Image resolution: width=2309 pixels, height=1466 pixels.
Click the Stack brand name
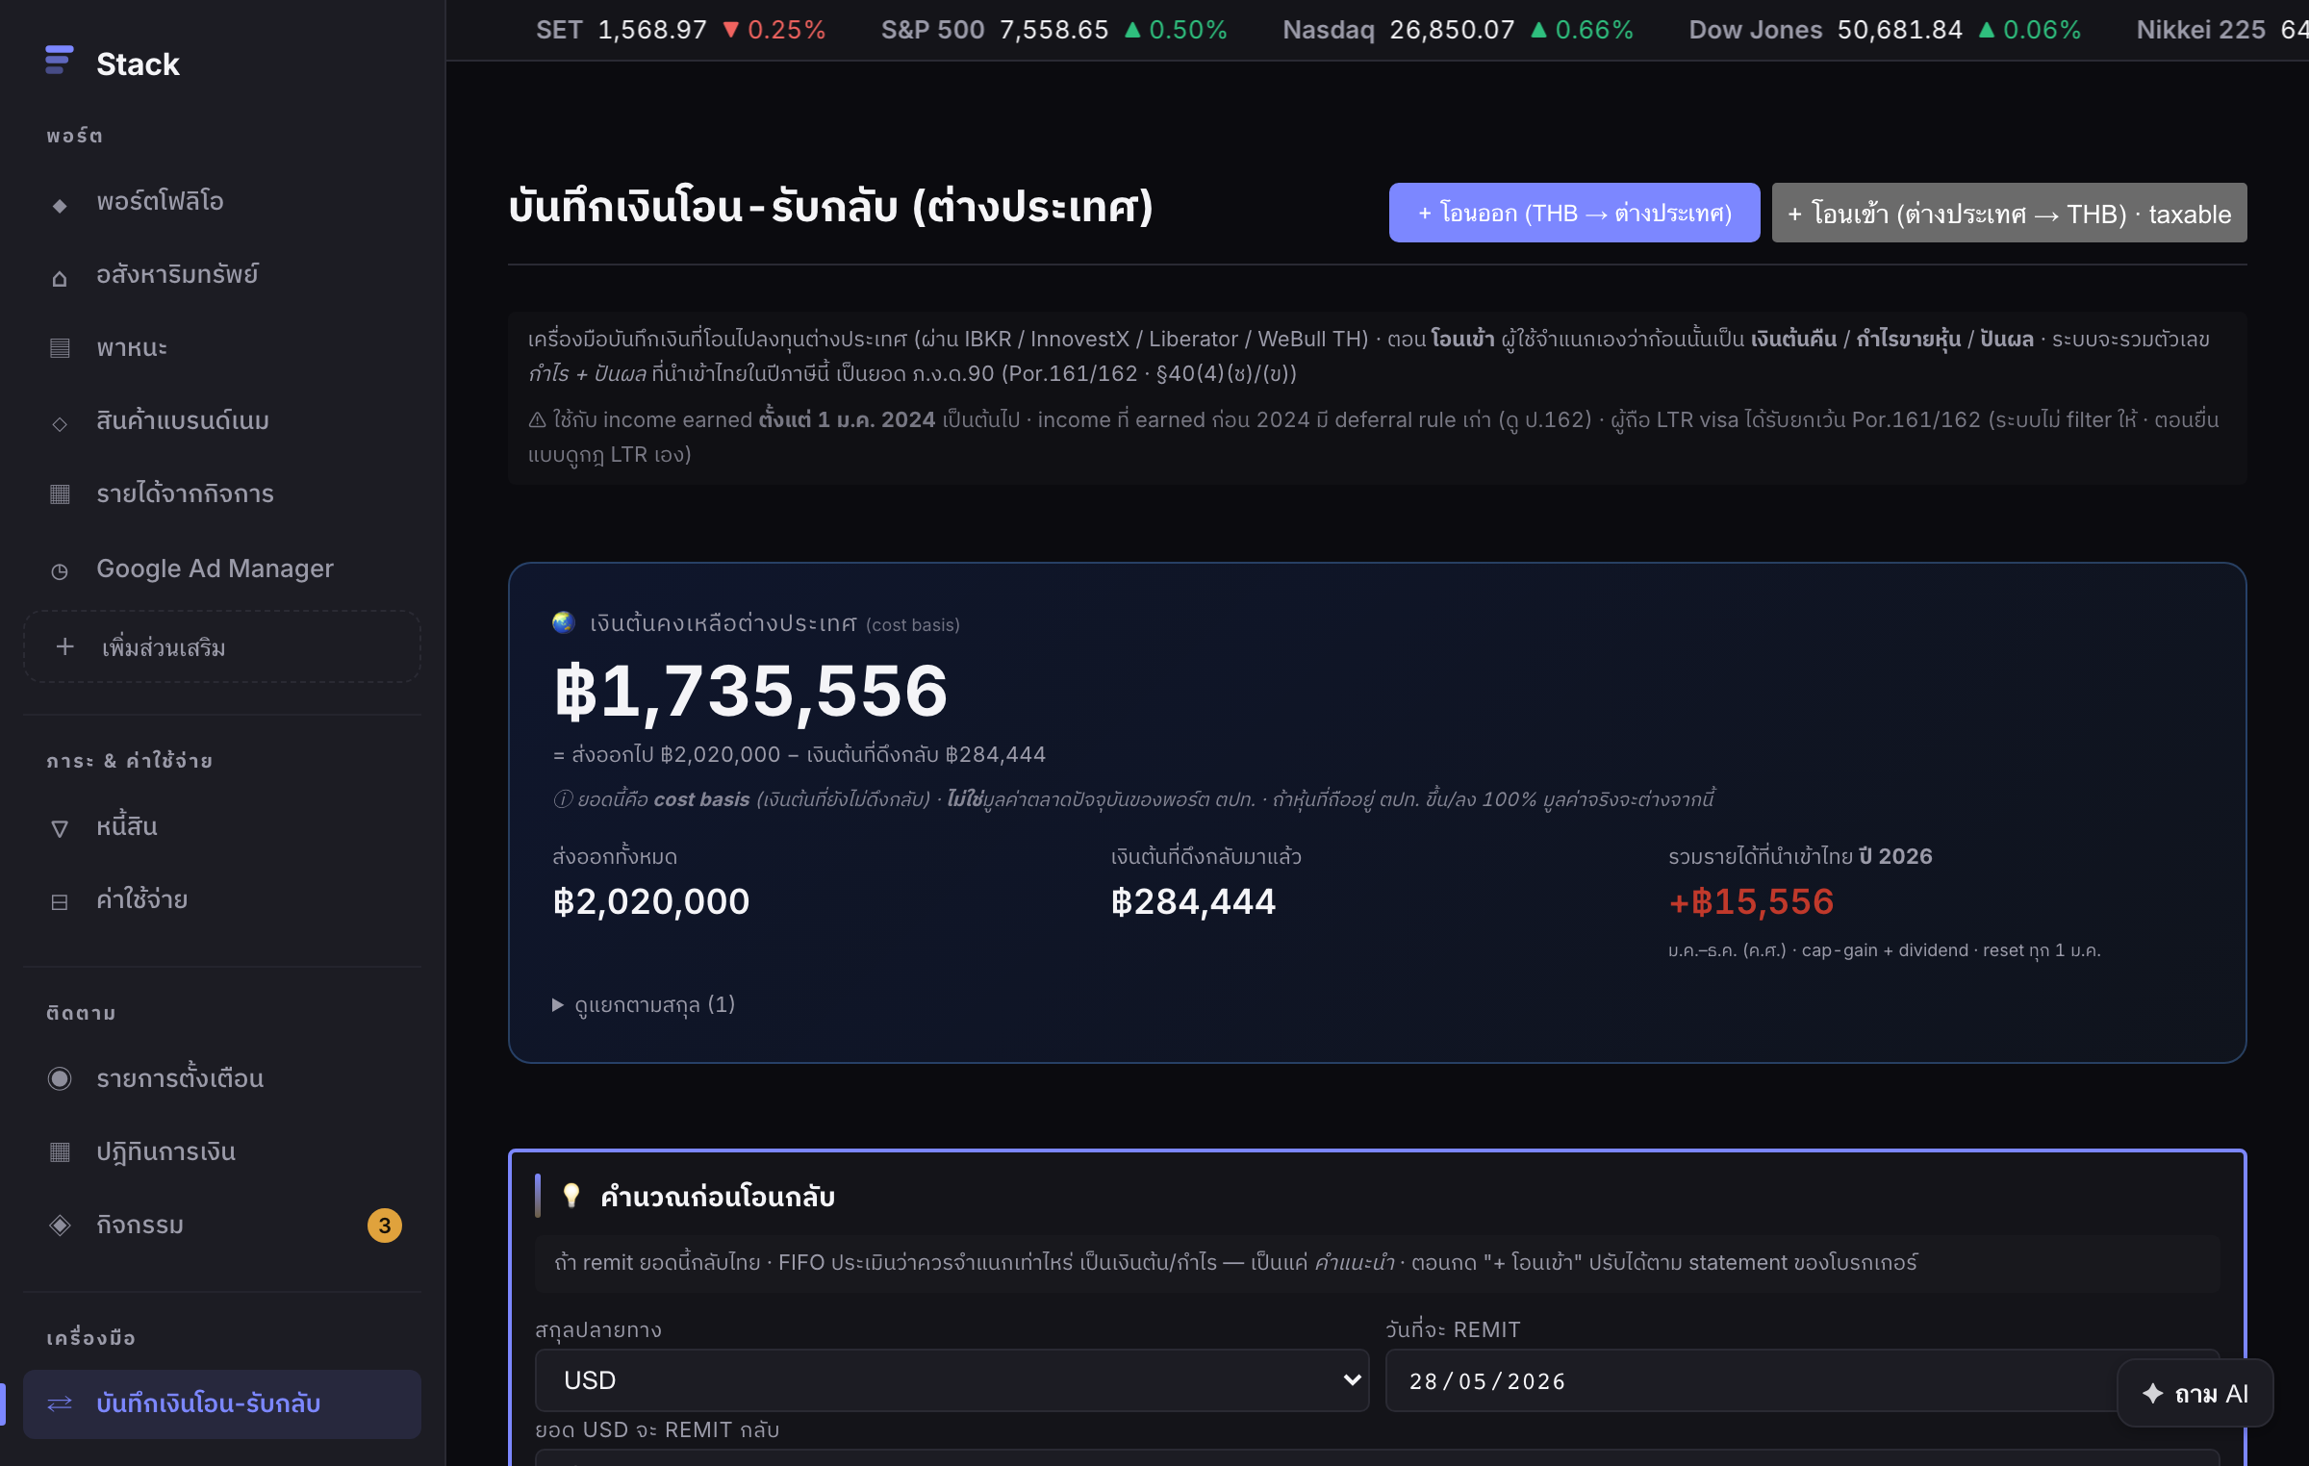tap(138, 63)
